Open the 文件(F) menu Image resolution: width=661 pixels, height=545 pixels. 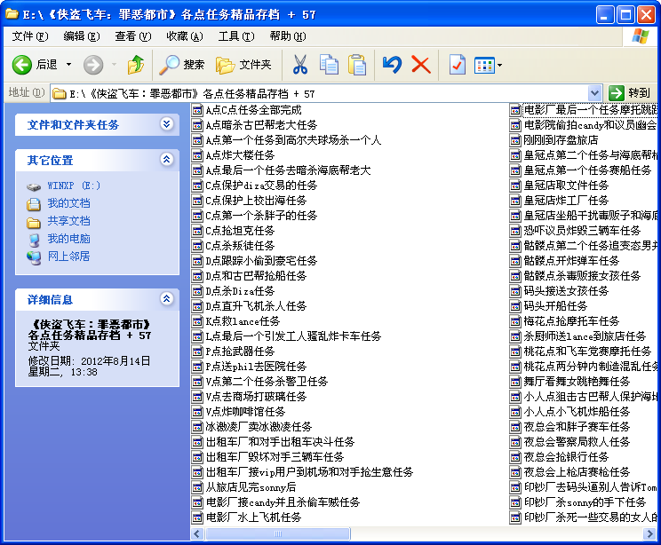tap(30, 36)
